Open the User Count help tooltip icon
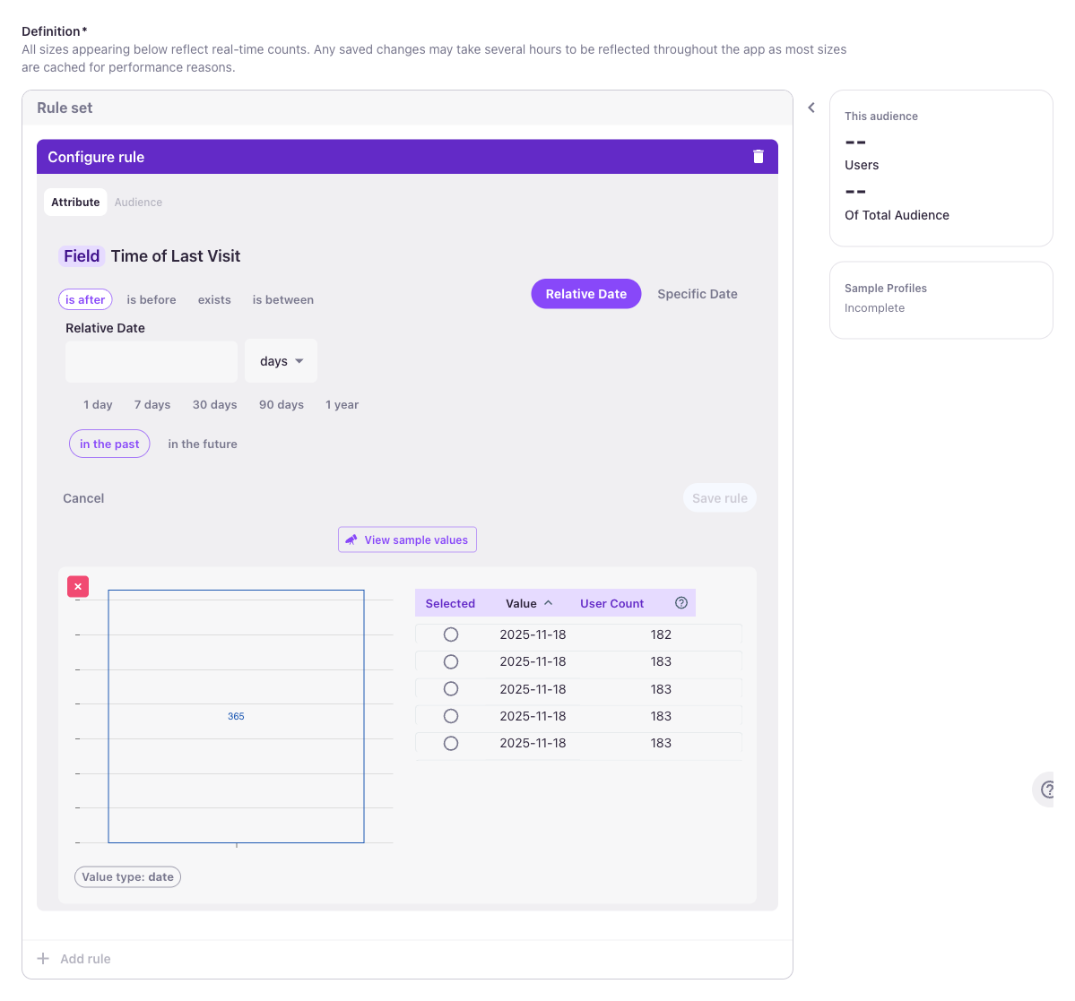This screenshot has height=1001, width=1075. [681, 603]
